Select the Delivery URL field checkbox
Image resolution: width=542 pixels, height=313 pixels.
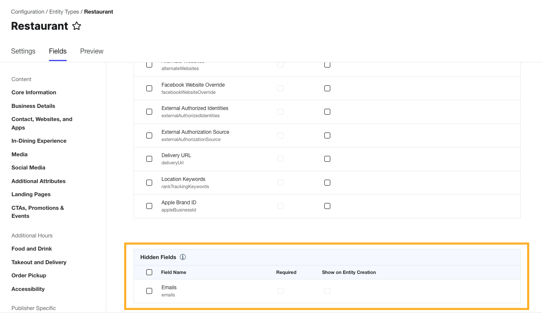(x=149, y=159)
